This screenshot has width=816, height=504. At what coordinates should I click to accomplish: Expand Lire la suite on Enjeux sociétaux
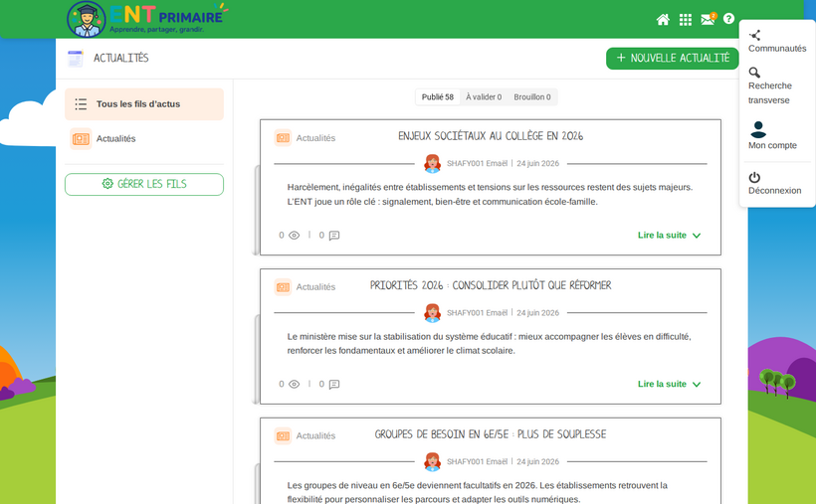(670, 235)
